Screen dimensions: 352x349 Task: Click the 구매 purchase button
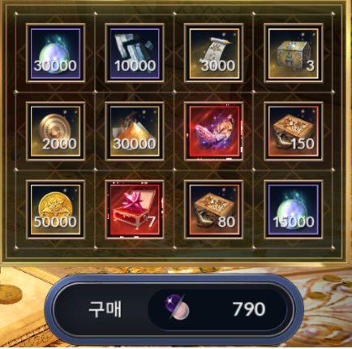[x=174, y=310]
